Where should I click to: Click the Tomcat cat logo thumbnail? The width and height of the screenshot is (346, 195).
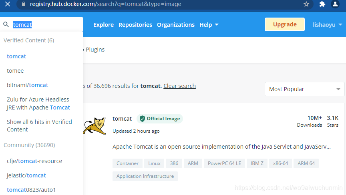coord(95,126)
